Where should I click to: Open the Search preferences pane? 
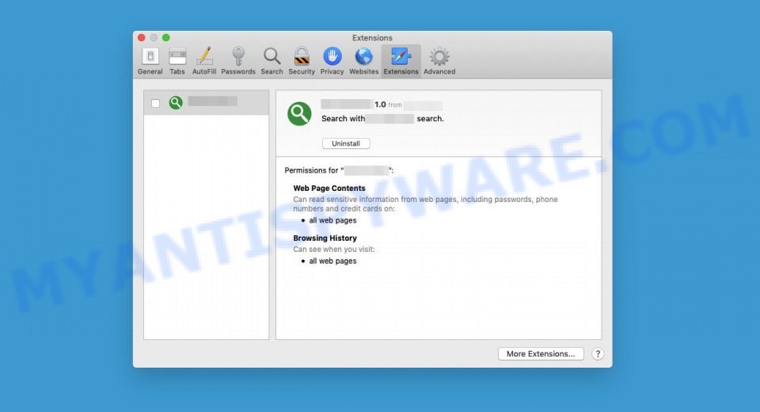click(272, 61)
